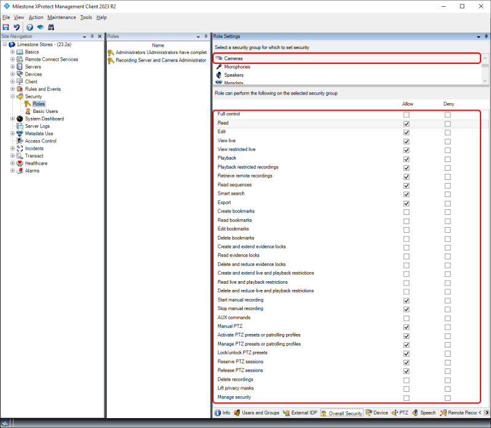Open the Maintenance menu

[x=61, y=18]
